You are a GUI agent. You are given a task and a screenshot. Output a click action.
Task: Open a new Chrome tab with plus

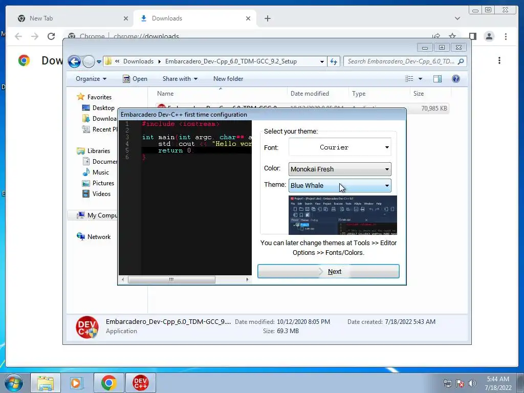coord(267,18)
